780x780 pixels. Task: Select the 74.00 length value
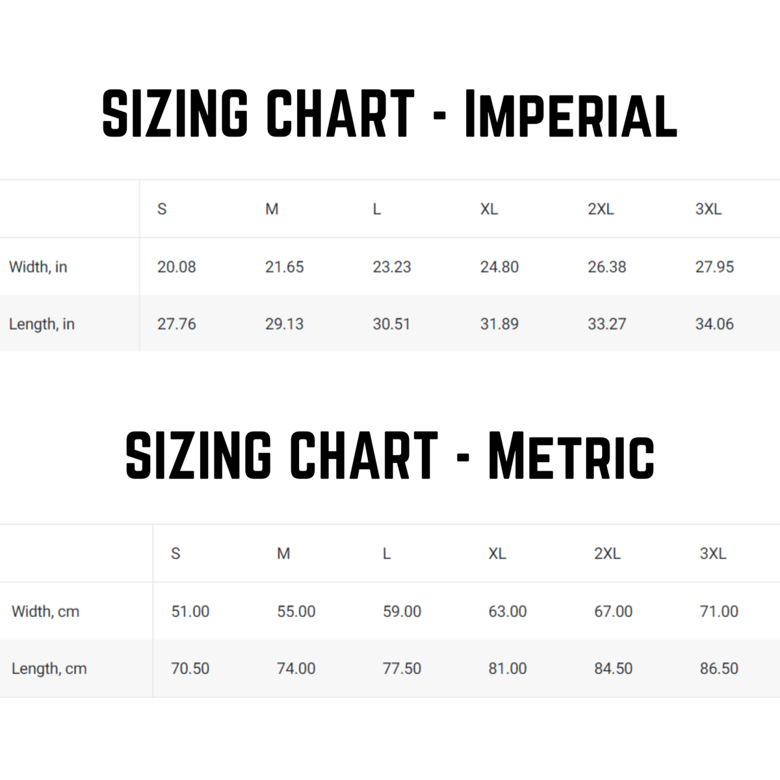point(296,669)
